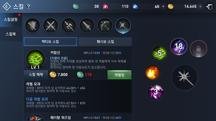The width and height of the screenshot is (216, 121).
Task: Click the large staff basic attack button
Action: click(185, 77)
